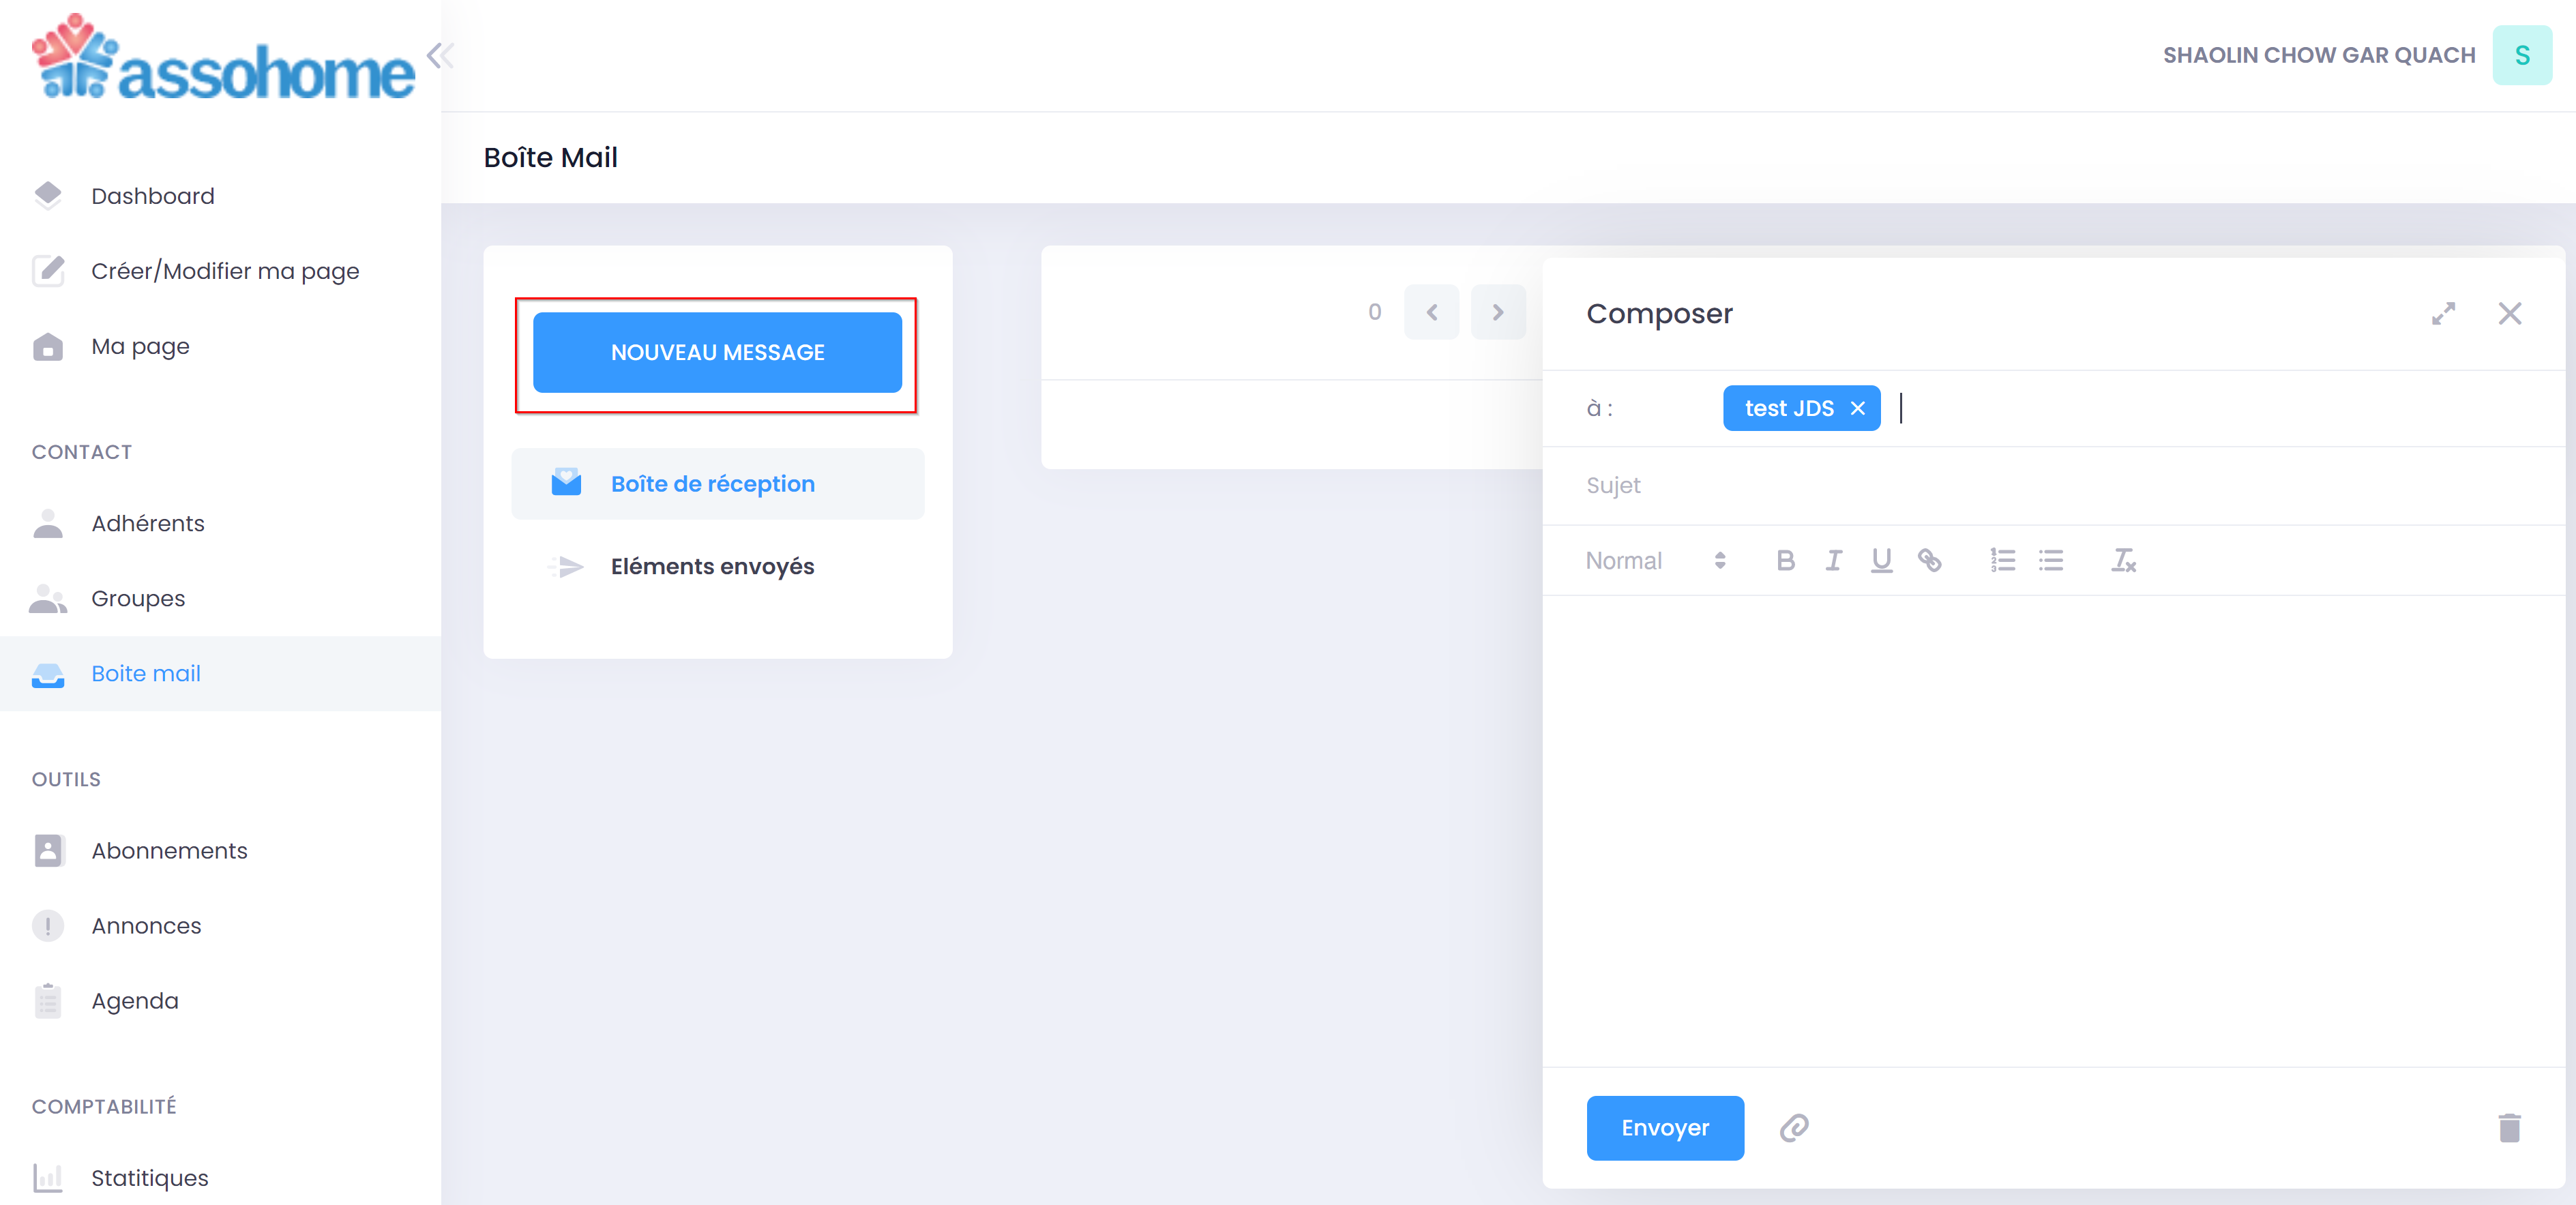Attach a file with paperclip icon
The image size is (2576, 1205).
coord(1794,1128)
